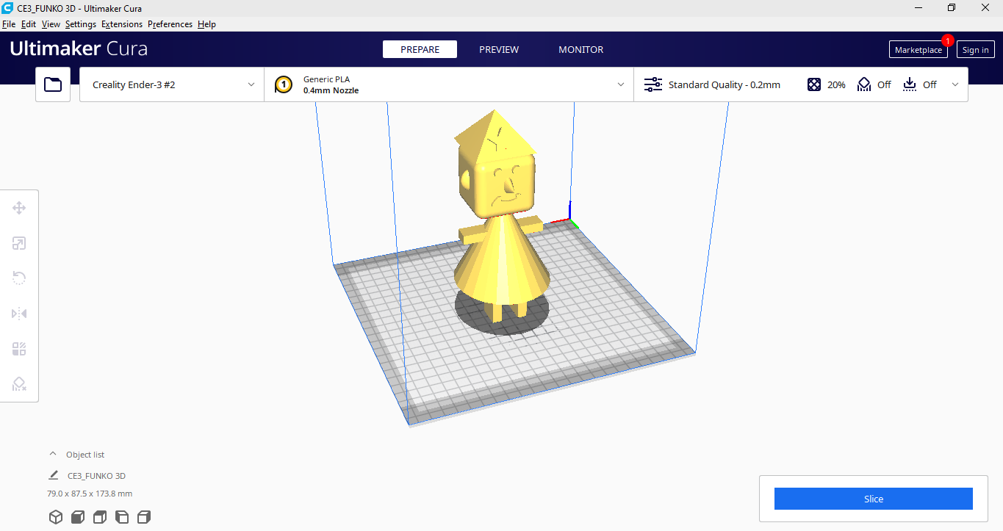The height and width of the screenshot is (531, 1003).
Task: Click the Slice button
Action: [874, 499]
